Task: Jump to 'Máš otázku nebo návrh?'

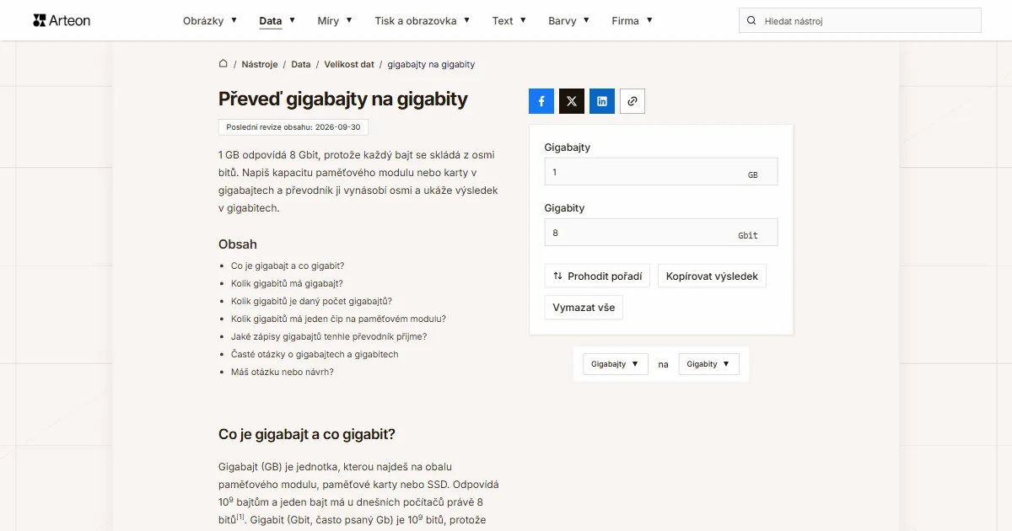Action: (283, 372)
